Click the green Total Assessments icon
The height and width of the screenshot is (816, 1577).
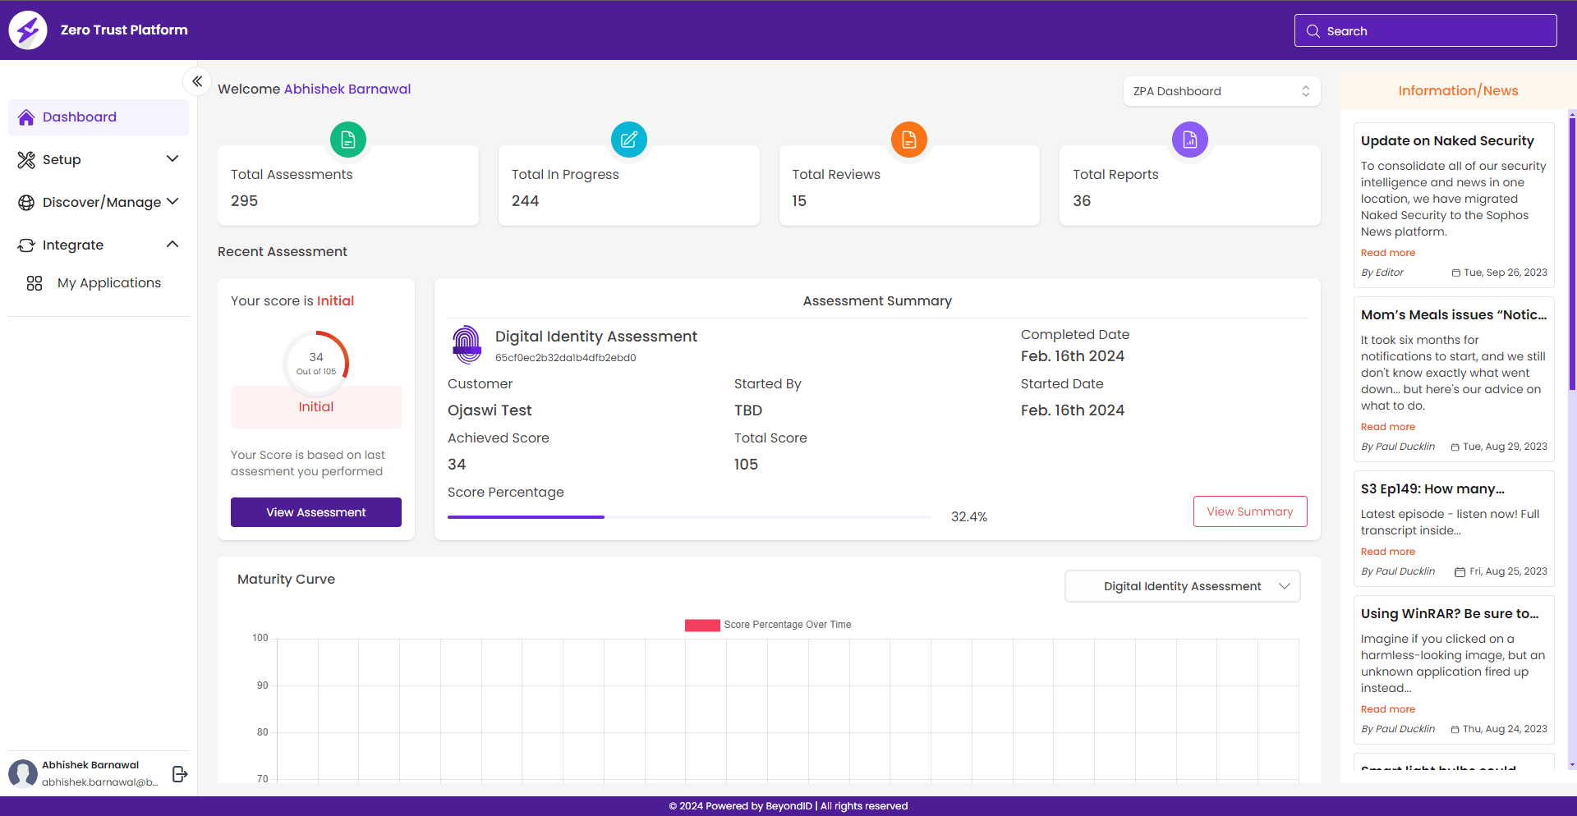[347, 140]
